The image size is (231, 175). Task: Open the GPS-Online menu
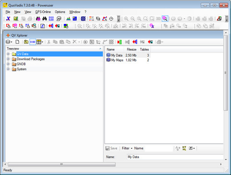[43, 12]
